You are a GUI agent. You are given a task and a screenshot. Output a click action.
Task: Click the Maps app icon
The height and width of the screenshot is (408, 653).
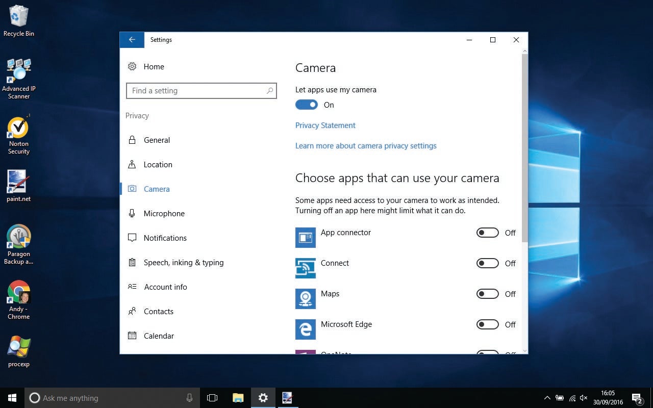306,299
